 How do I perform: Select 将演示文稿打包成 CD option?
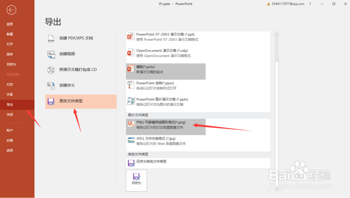click(x=81, y=70)
